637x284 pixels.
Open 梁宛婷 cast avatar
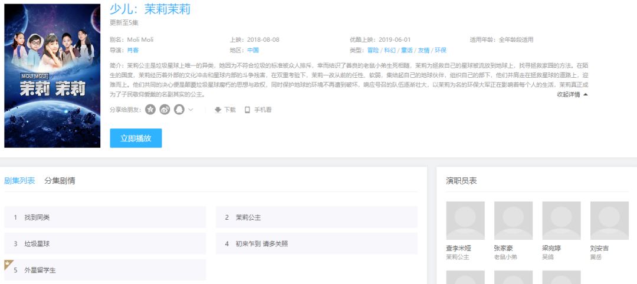562,221
